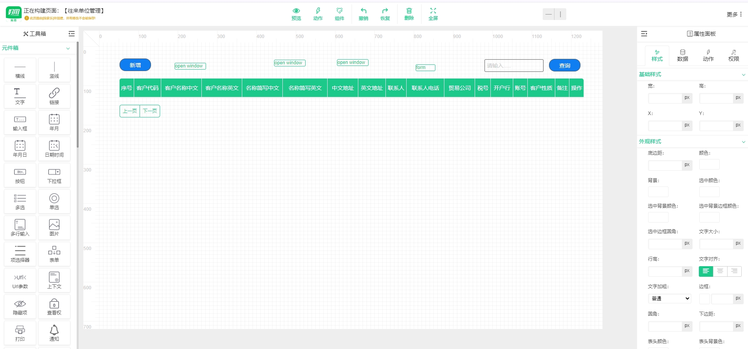The width and height of the screenshot is (748, 349).
Task: Toggle horizontal layout switch in header
Action: [549, 14]
